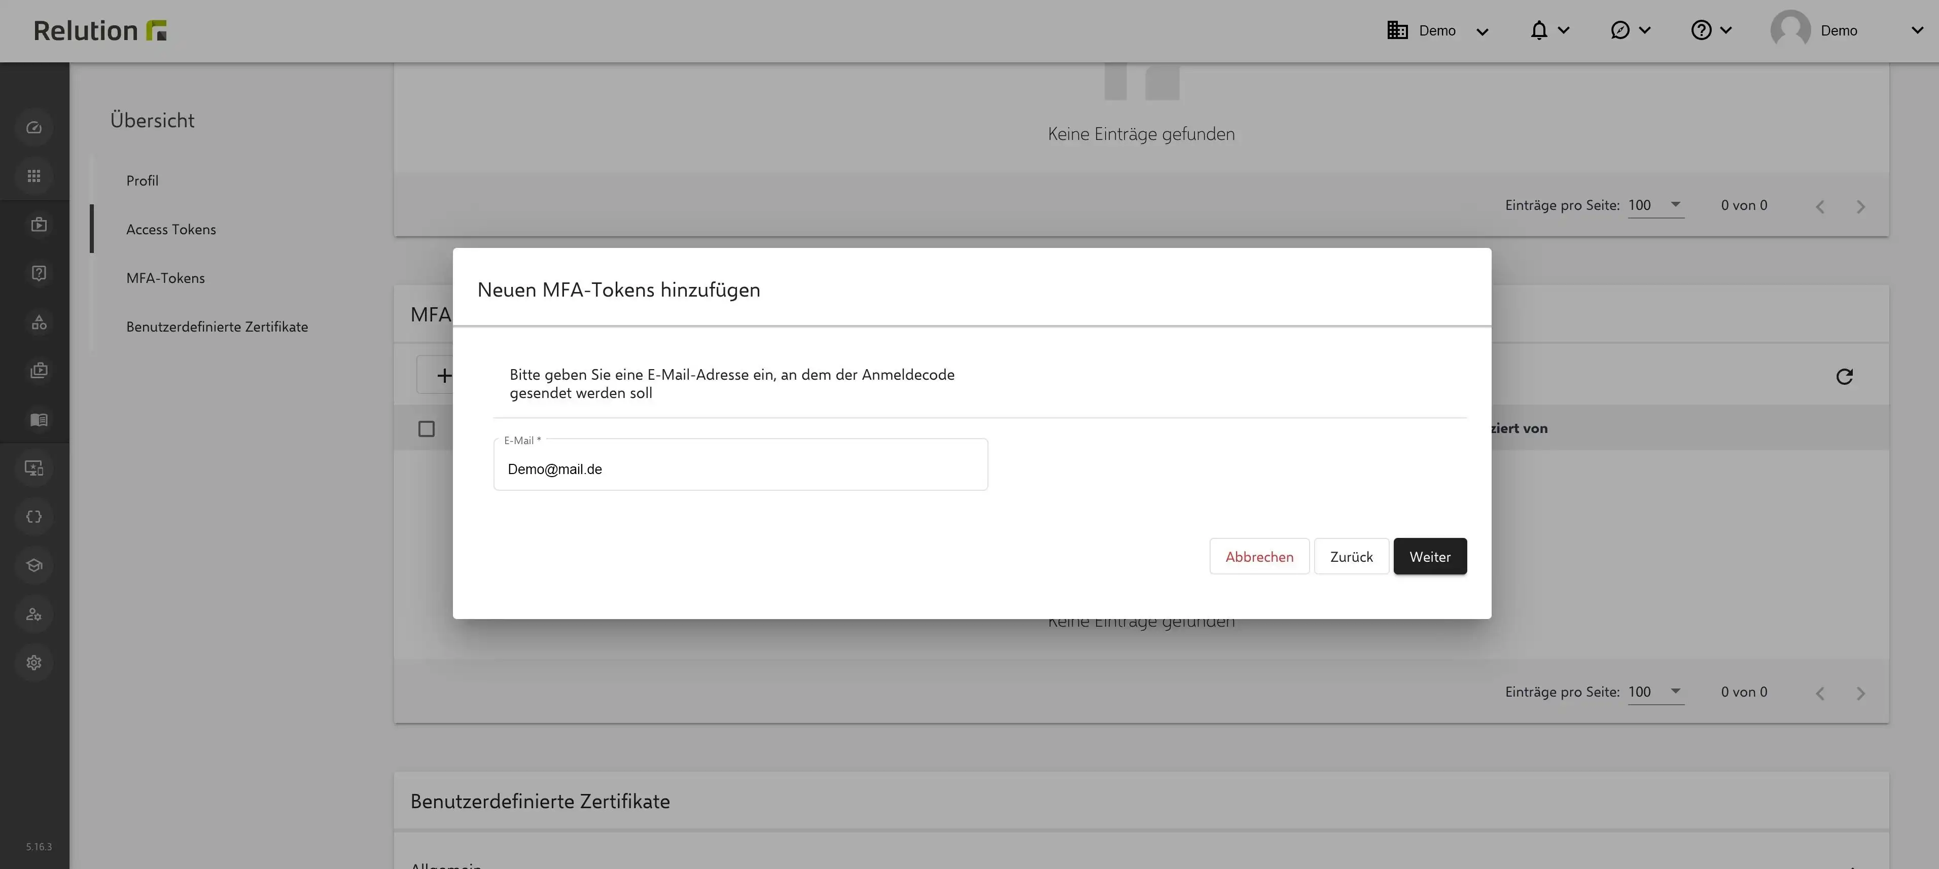Viewport: 1939px width, 869px height.
Task: Open the user management sidebar icon
Action: pos(34,614)
